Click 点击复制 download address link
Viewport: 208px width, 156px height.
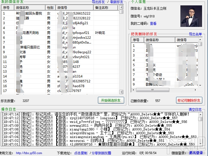point(81,153)
